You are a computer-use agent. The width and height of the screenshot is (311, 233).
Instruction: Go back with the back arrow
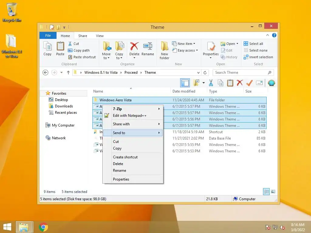46,73
